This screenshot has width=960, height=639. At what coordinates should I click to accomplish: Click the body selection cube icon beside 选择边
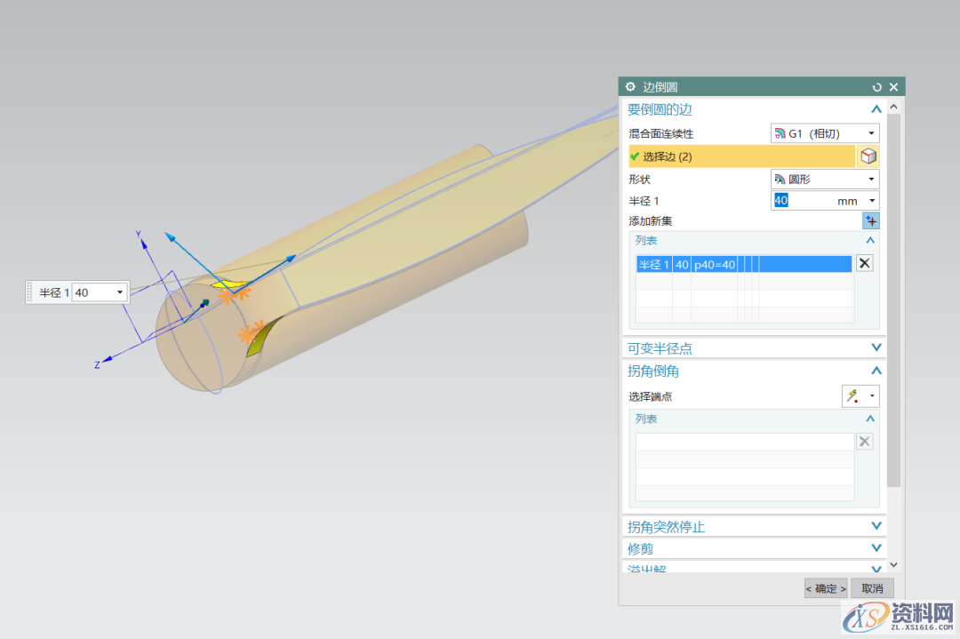click(x=868, y=156)
